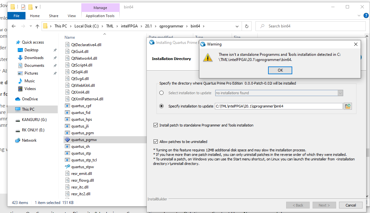Click the disabled Next button in installer
Viewport: 370px width, 213px height.
324,205
